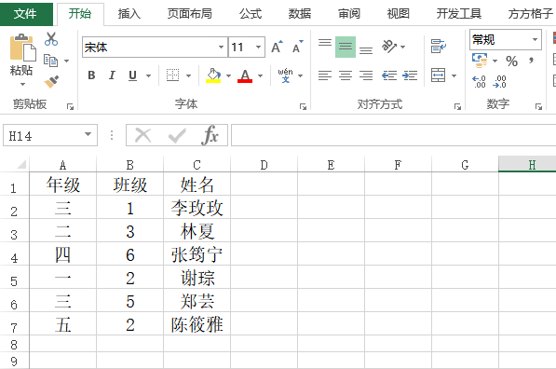Select all cells corner triangle
Screen dimensions: 556x369
(20, 164)
